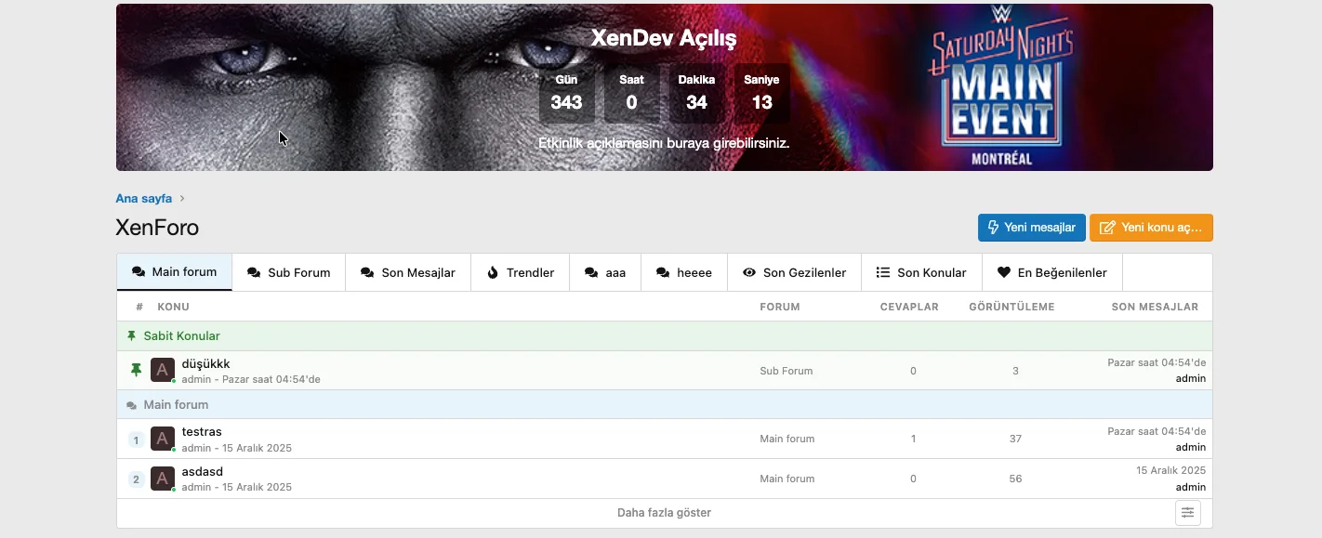Click admin avatar next to asdasd thread

click(163, 479)
